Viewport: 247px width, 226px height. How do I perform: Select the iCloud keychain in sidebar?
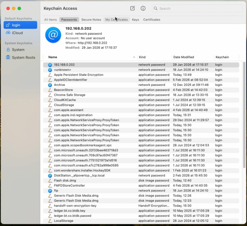click(x=20, y=33)
